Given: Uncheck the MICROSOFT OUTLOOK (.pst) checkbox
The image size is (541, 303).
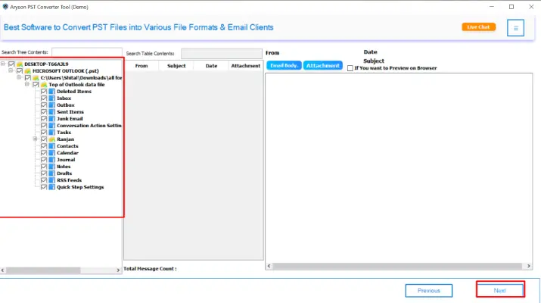Looking at the screenshot, I should click(20, 71).
